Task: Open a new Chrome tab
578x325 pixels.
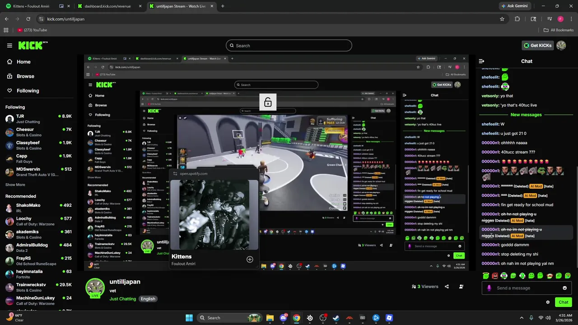Action: 223,6
